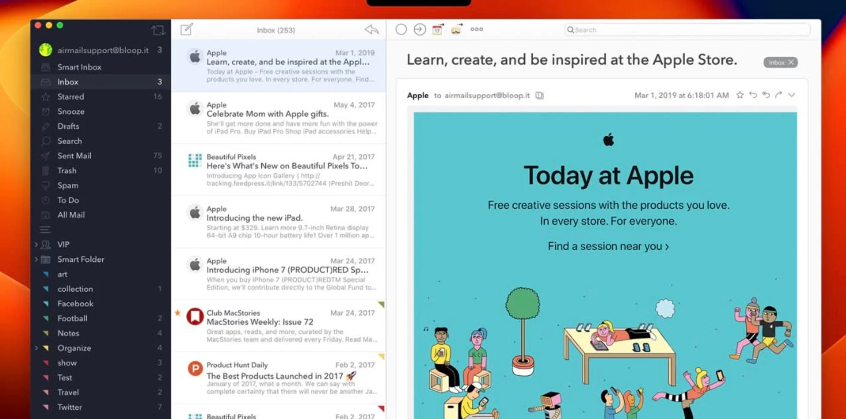Unstar the Club MacStories message
Screen dimensions: 846x419
click(178, 313)
